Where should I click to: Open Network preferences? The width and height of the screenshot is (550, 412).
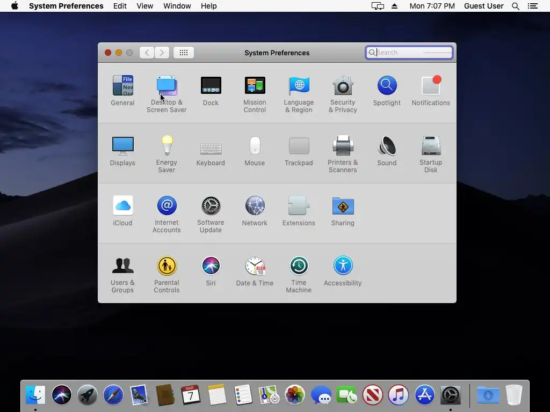click(255, 211)
